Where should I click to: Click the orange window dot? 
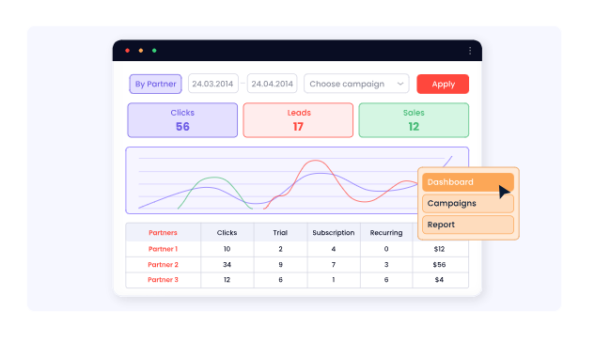click(141, 51)
